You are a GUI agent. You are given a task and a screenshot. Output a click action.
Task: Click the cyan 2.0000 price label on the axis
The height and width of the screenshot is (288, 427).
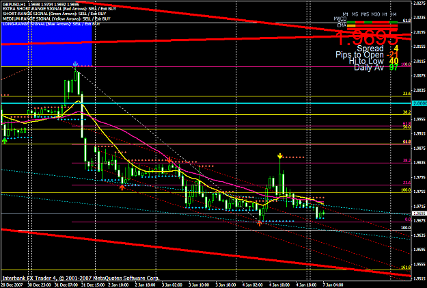419,103
